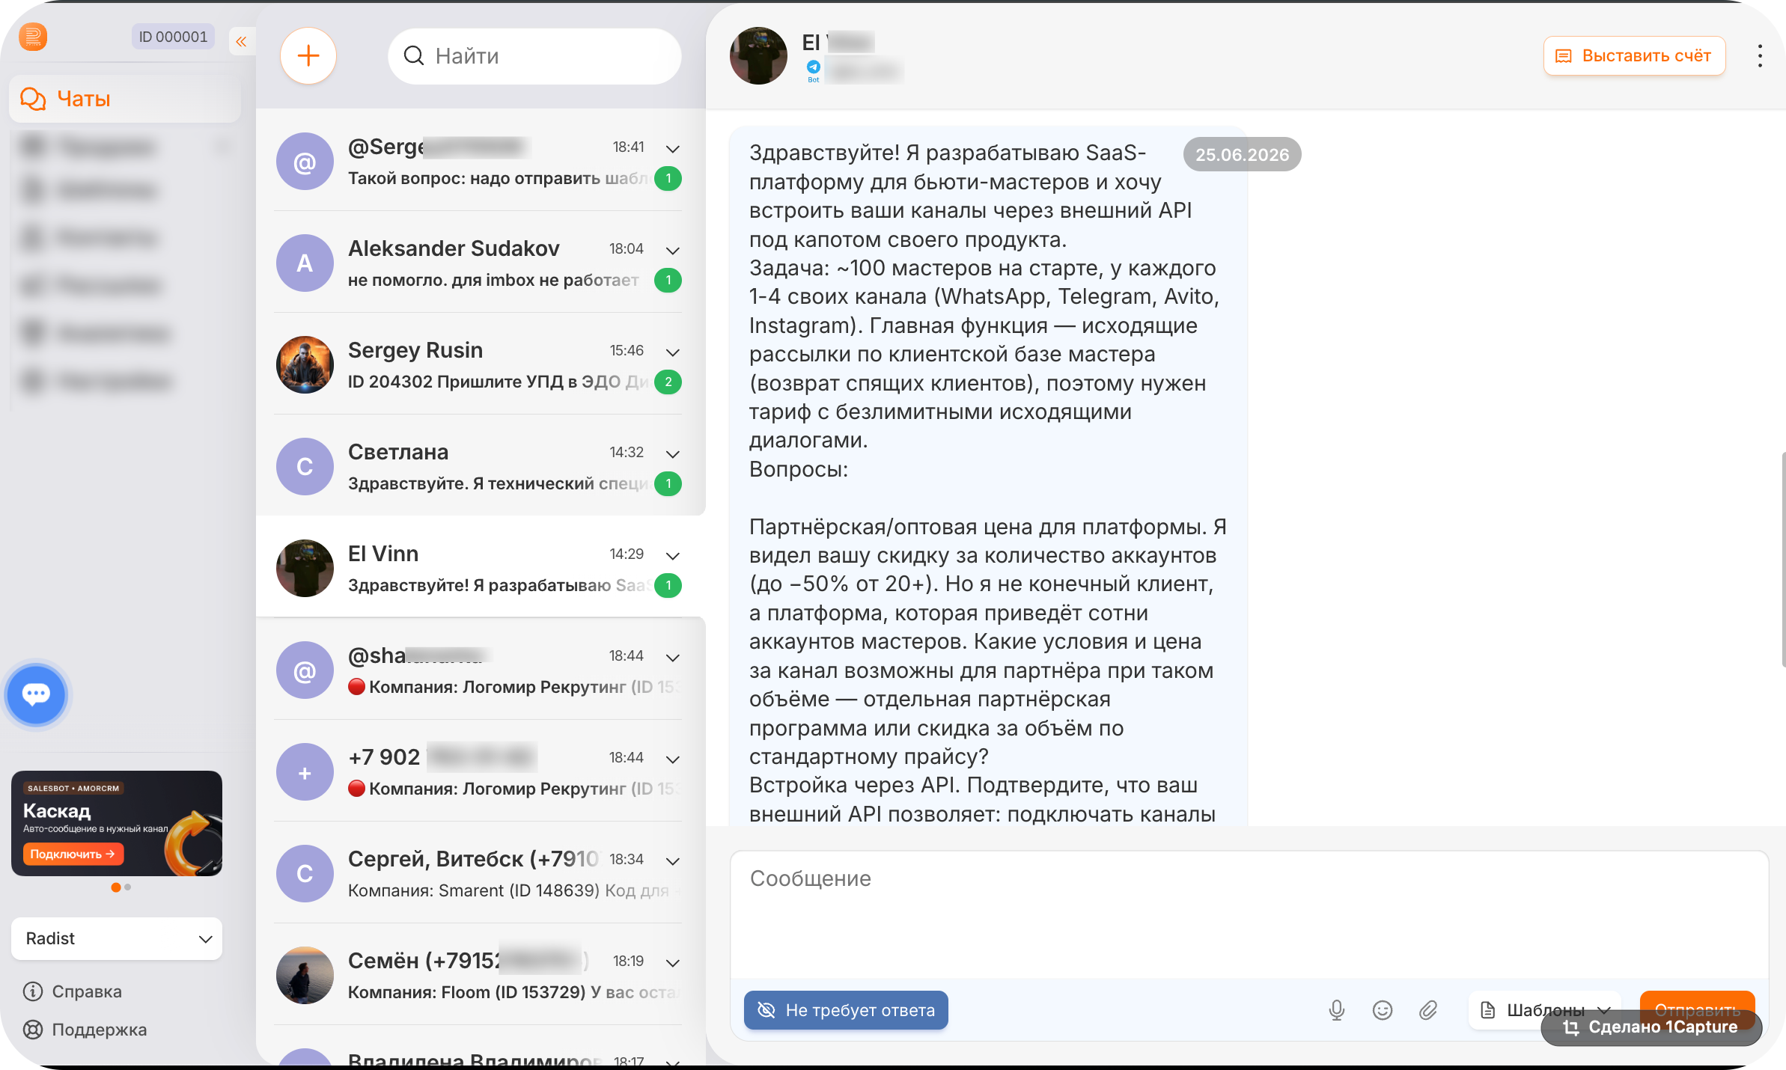Click the ID 000001 badge
The image size is (1786, 1070).
click(173, 37)
